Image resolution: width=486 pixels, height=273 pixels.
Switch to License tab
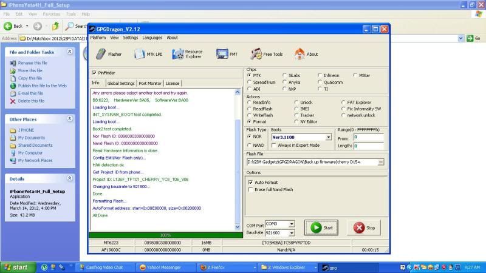point(173,83)
